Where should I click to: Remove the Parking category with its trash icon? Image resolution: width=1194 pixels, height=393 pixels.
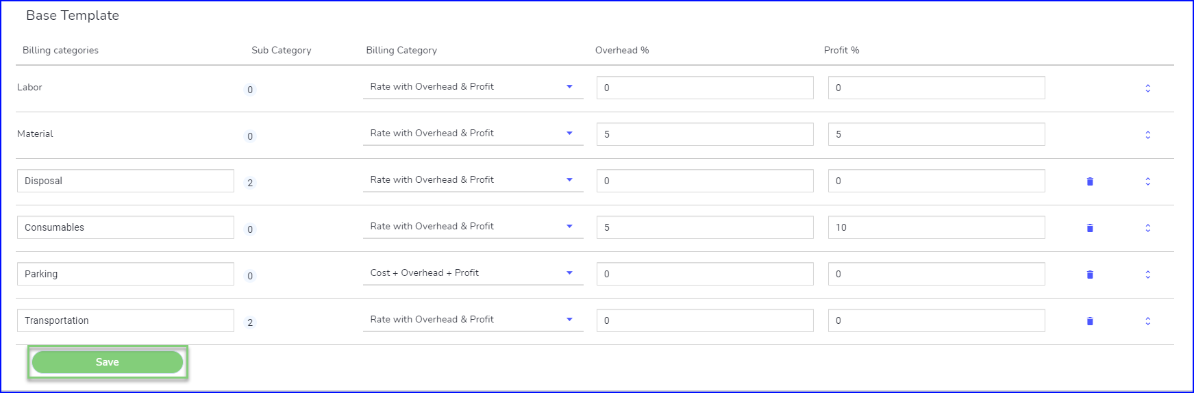pyautogui.click(x=1090, y=275)
